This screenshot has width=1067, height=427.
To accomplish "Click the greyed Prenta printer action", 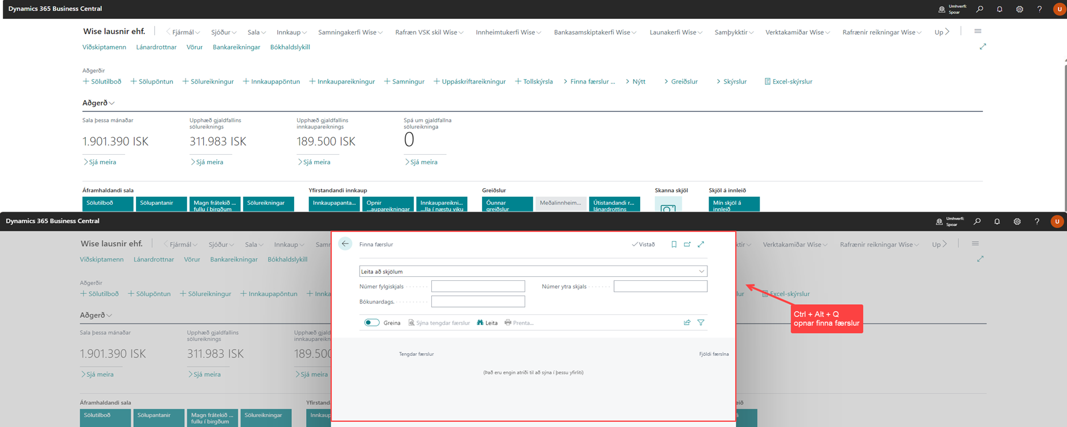I will (519, 322).
